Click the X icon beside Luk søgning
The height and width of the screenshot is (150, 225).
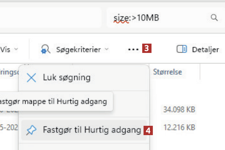(x=32, y=78)
